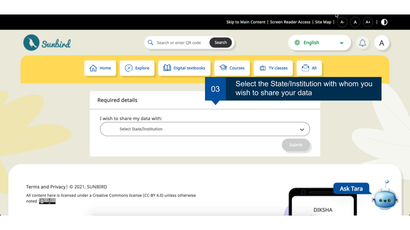Follow the Skip to Main Content link

(246, 22)
